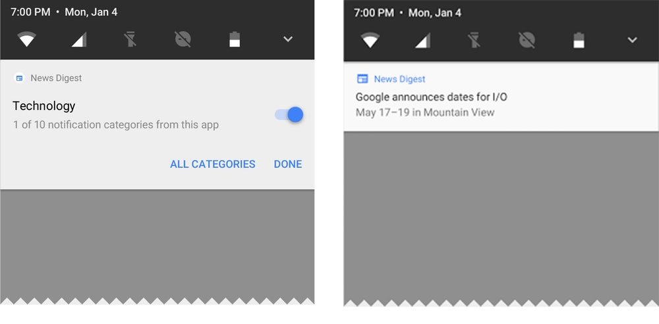Open the Google announces dates for I/O notification
This screenshot has width=659, height=324.
431,97
